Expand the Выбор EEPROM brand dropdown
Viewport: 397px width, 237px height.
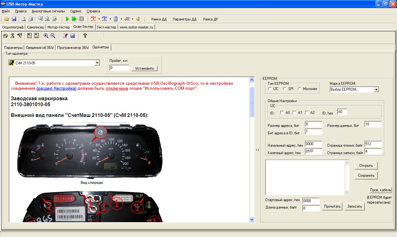[376, 90]
